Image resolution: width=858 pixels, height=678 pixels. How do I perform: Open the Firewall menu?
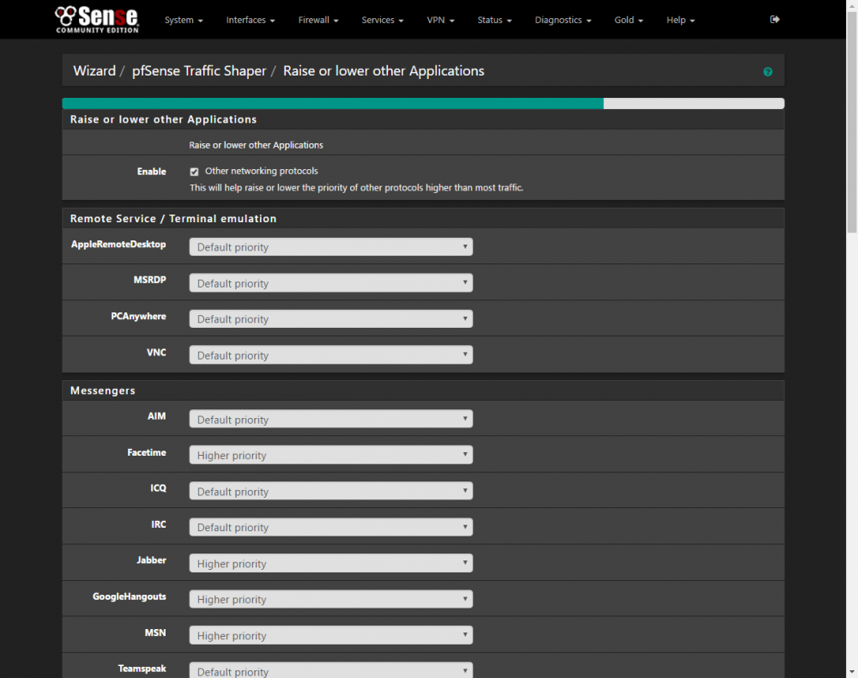(318, 21)
